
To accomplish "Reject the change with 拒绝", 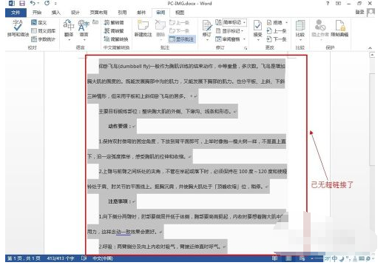I will 274,23.
